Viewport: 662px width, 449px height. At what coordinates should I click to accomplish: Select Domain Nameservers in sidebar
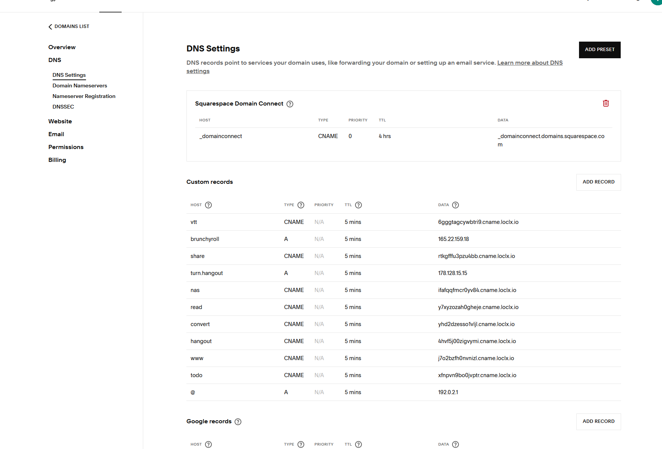(x=80, y=86)
